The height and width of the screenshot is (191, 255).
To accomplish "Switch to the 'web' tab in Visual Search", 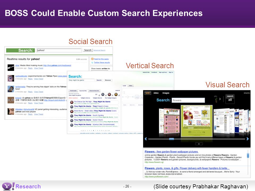I will tap(147, 93).
